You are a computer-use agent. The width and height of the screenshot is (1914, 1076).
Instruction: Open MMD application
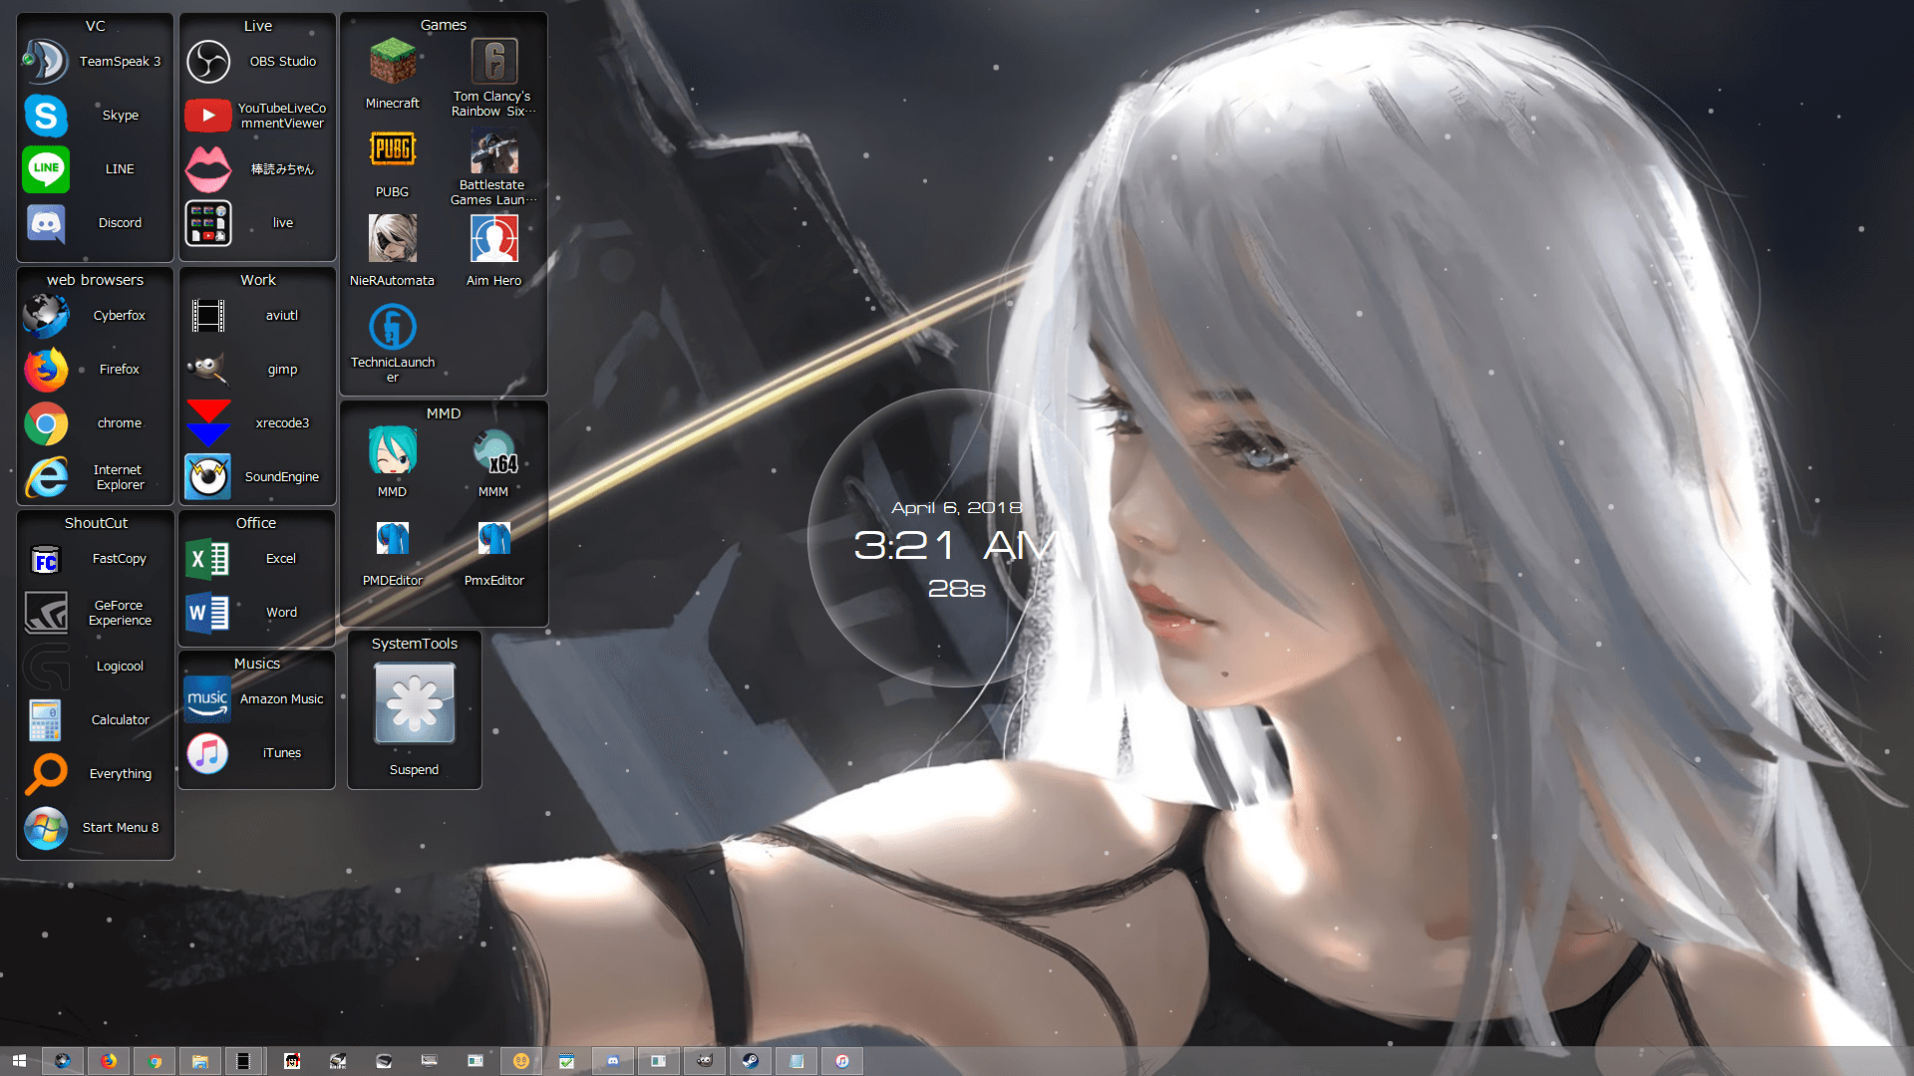(393, 462)
